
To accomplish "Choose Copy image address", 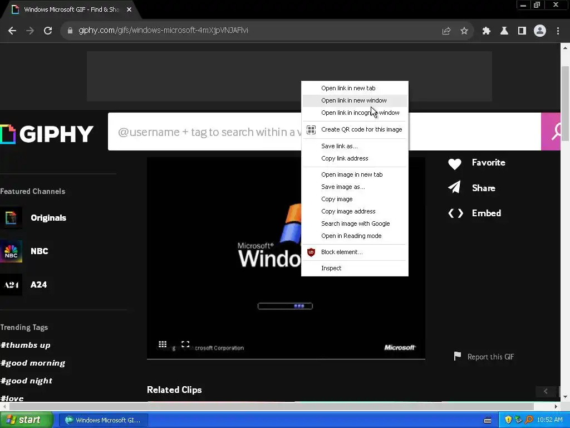I will pyautogui.click(x=355, y=211).
